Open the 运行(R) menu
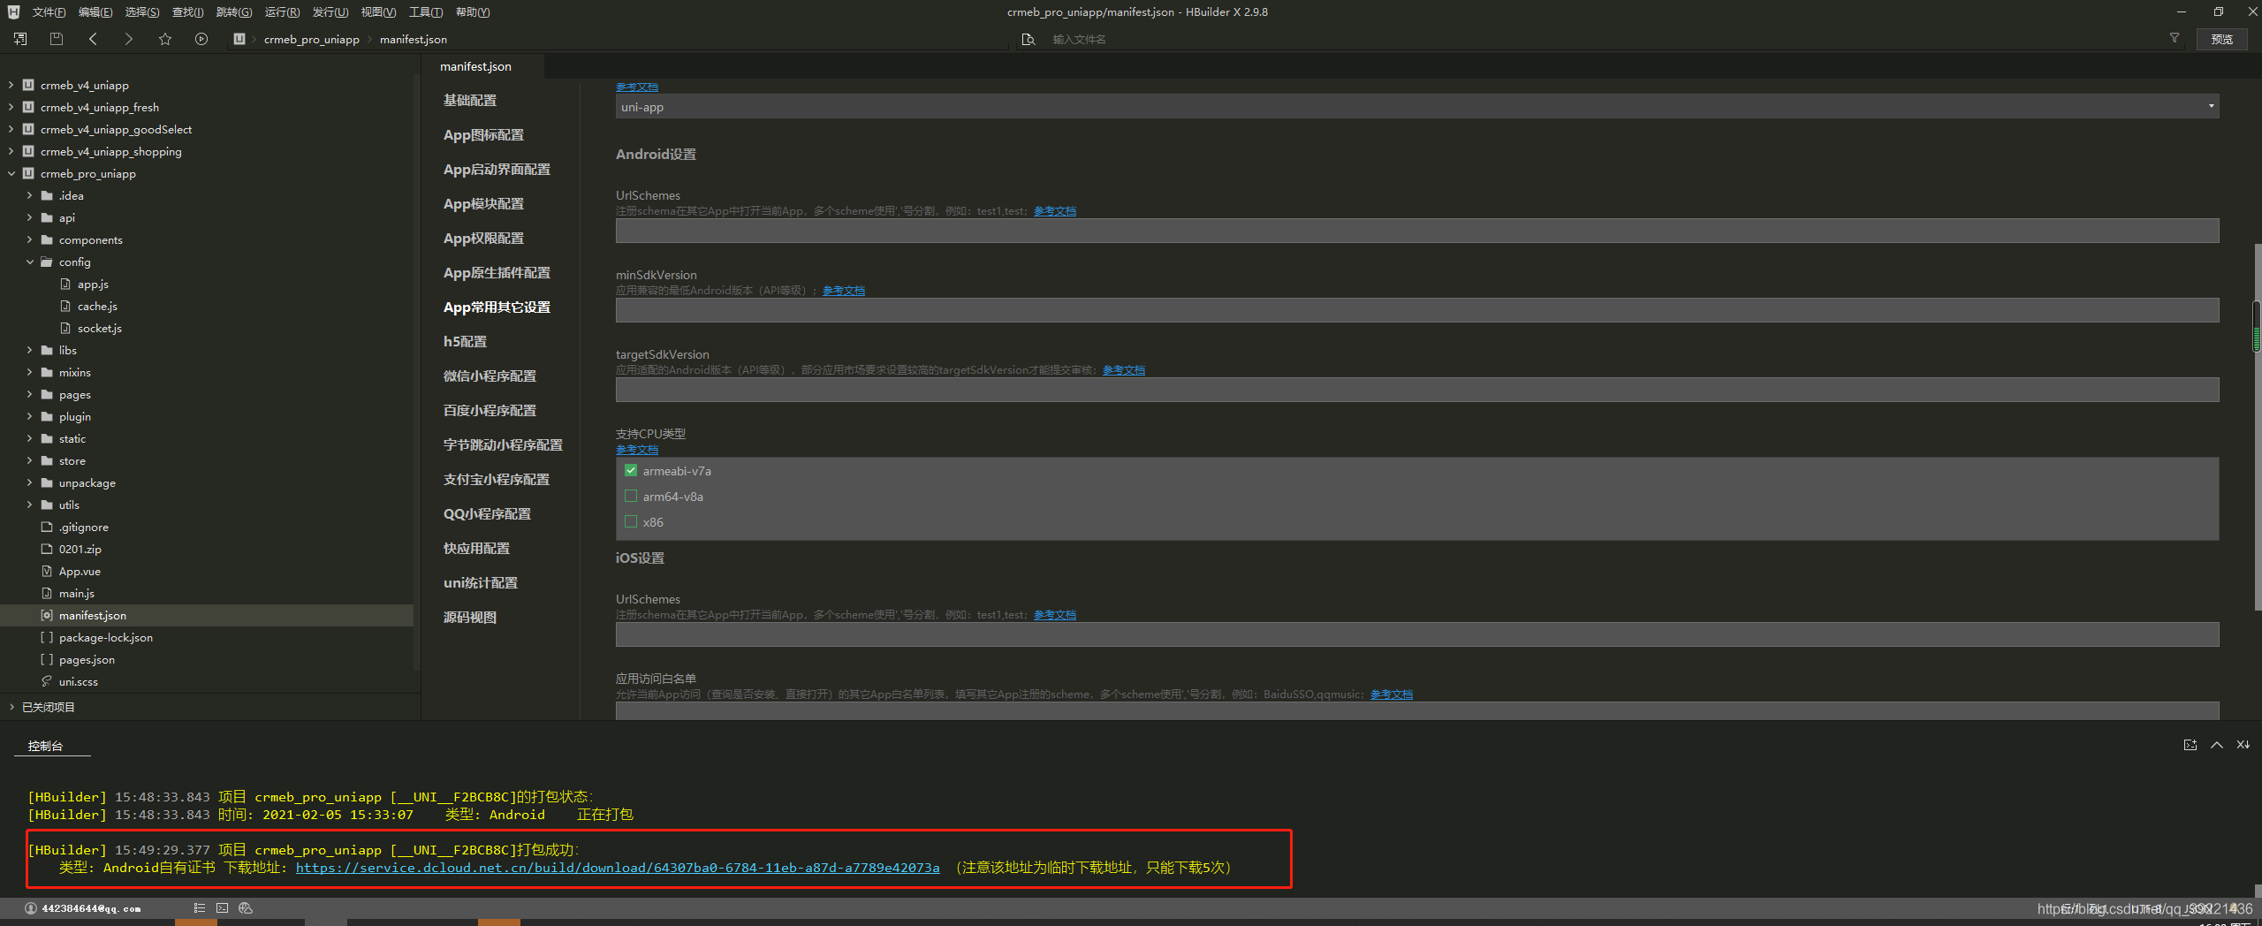 (x=282, y=12)
